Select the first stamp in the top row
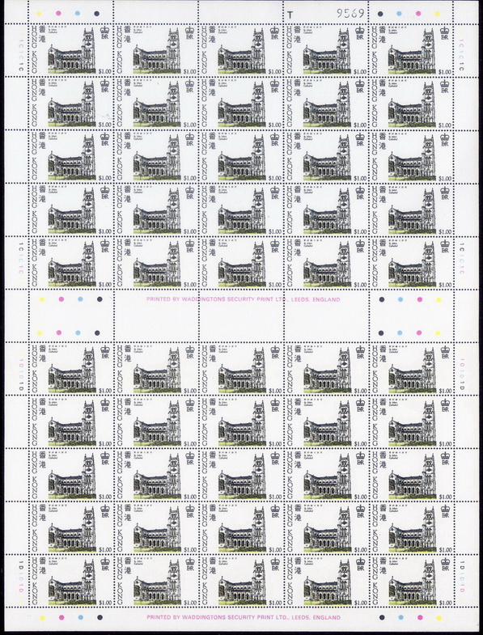 click(x=71, y=50)
